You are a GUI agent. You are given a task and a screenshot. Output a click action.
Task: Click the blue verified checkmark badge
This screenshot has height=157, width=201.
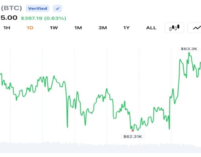coord(57,9)
